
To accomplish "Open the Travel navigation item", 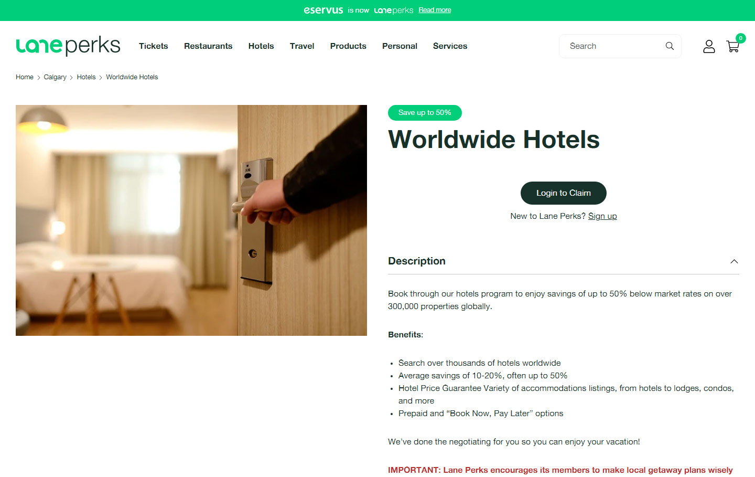I will [x=302, y=46].
